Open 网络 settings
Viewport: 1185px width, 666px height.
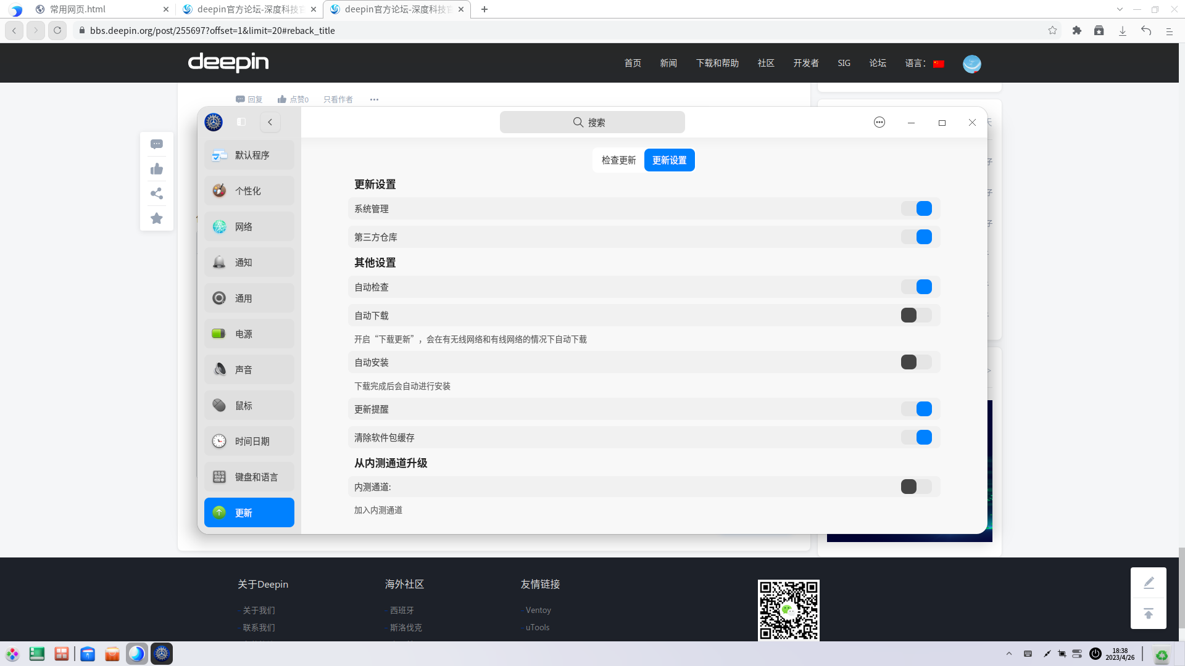click(249, 226)
